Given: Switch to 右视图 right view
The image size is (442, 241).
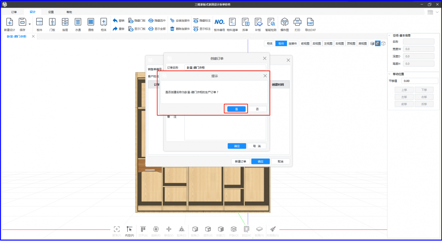Looking at the screenshot, I should (339, 44).
